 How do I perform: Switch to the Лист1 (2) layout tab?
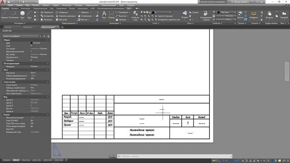pos(26,160)
